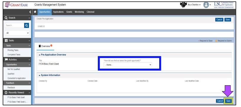The width and height of the screenshot is (241, 107).
Task: Open Pending Tasks link
Action: tap(13, 50)
